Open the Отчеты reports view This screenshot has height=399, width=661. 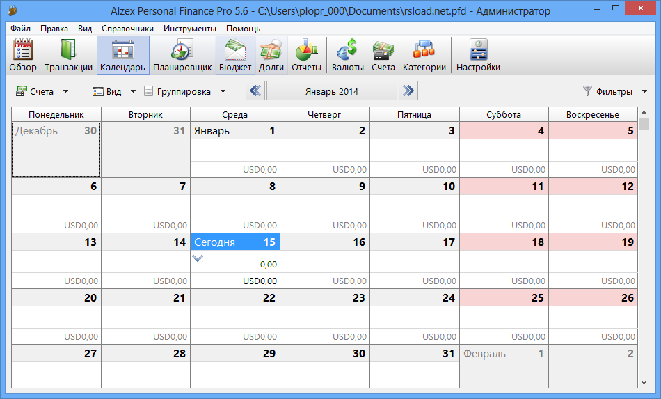306,55
